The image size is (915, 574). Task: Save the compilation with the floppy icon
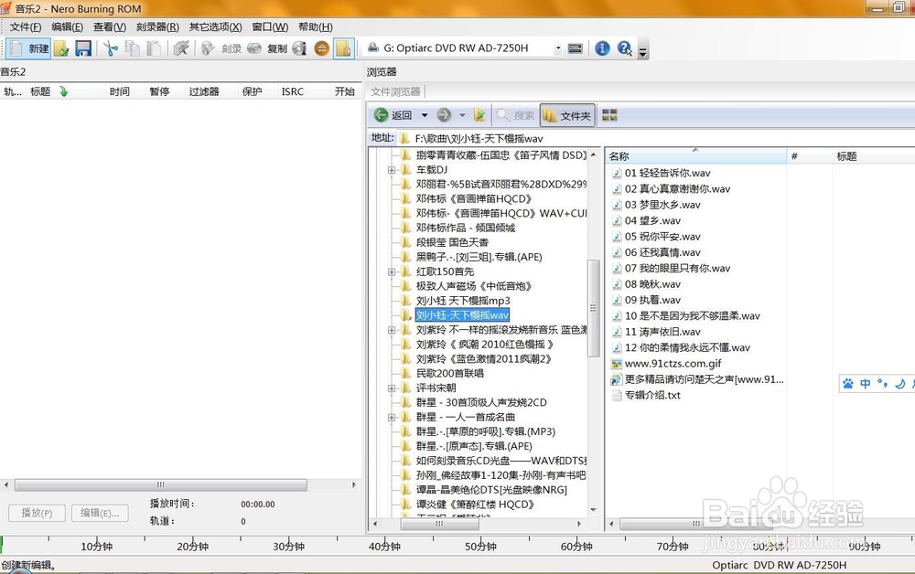(83, 48)
